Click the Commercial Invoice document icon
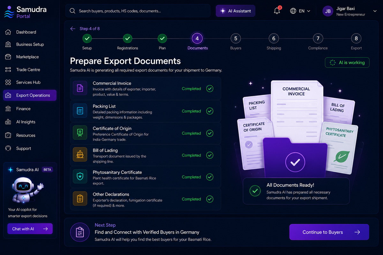 [x=80, y=88]
